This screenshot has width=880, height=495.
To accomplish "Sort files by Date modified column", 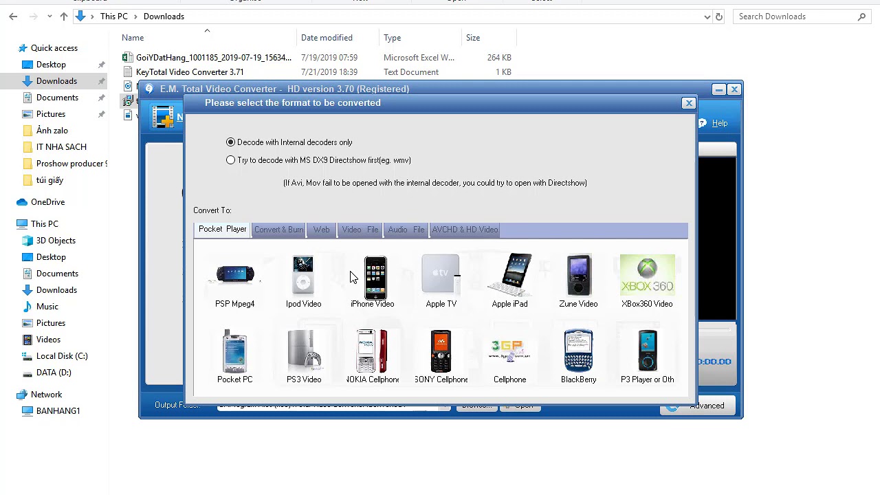I will [327, 38].
